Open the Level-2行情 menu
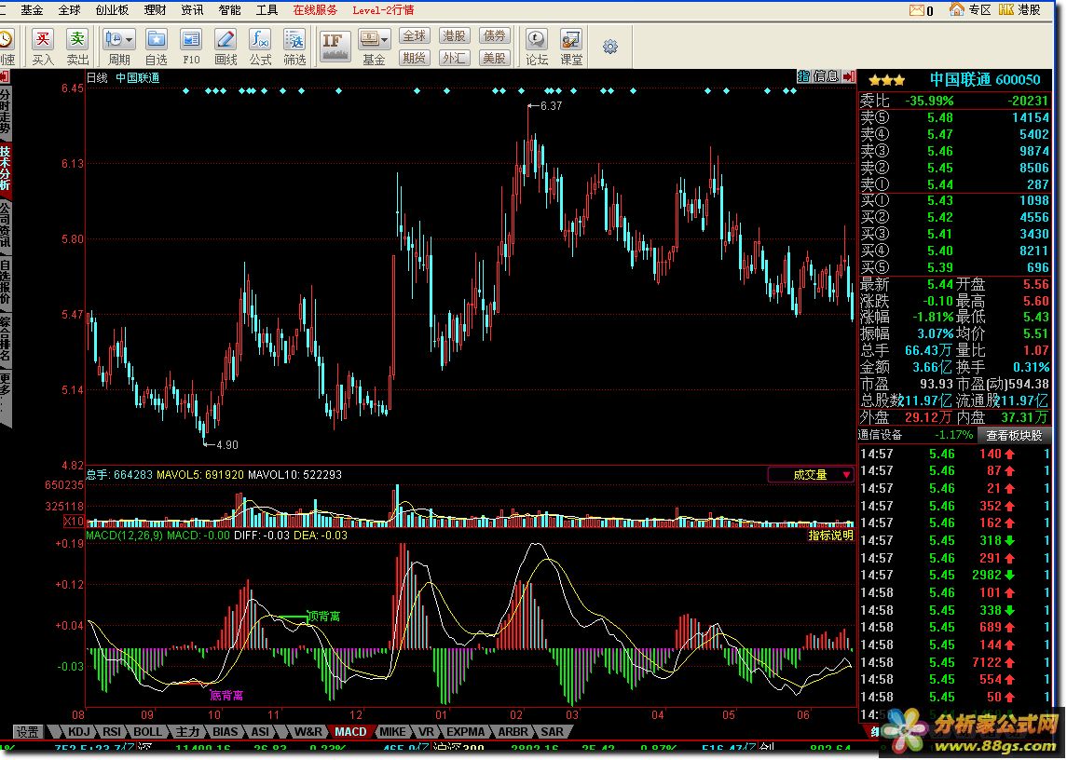This screenshot has width=1067, height=760. tap(383, 10)
